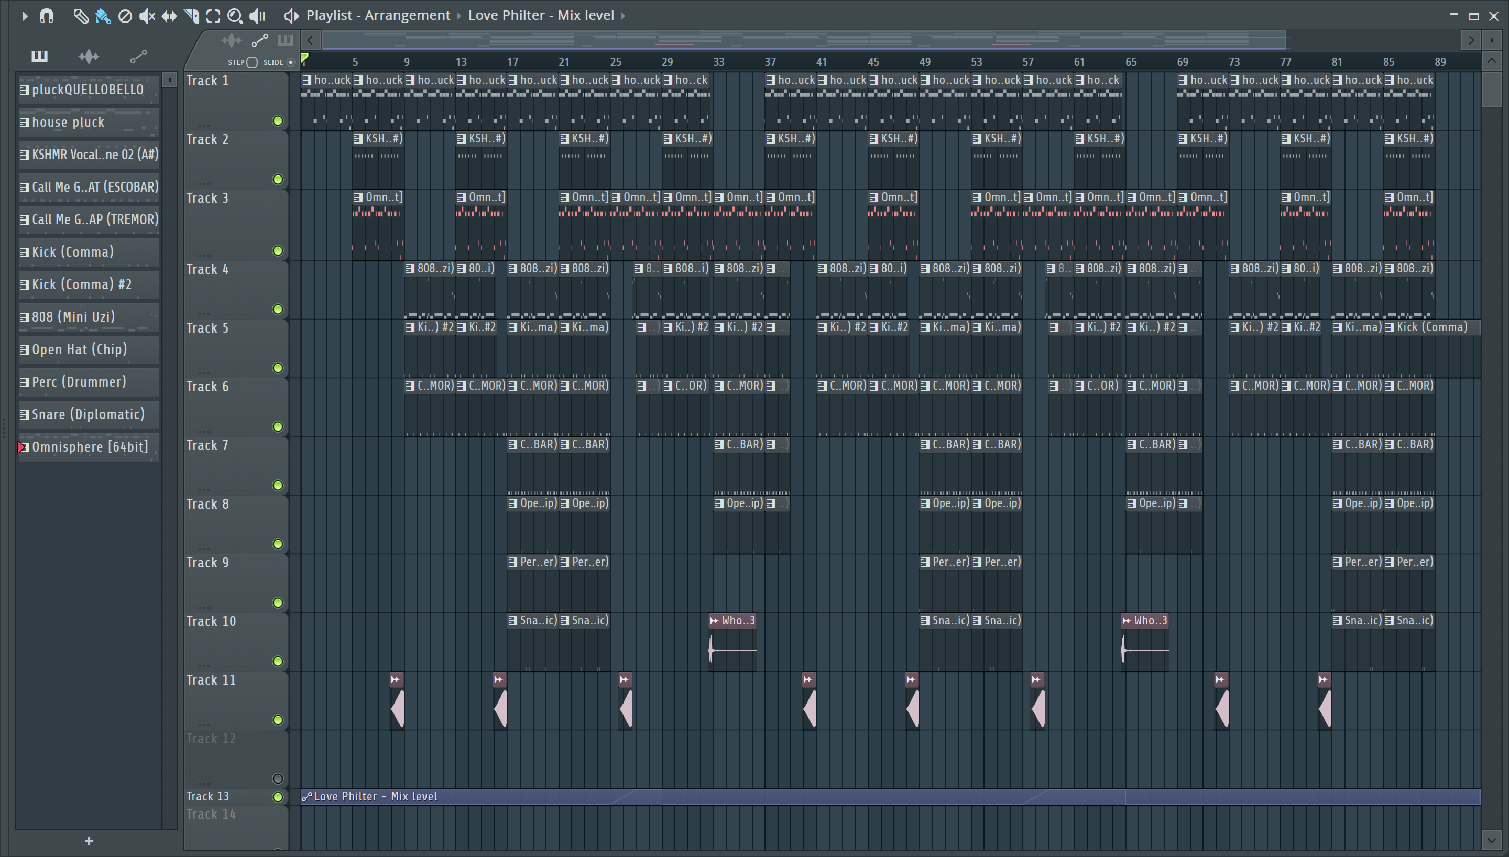1509x857 pixels.
Task: Open the playlist options menu arrow
Action: (x=25, y=16)
